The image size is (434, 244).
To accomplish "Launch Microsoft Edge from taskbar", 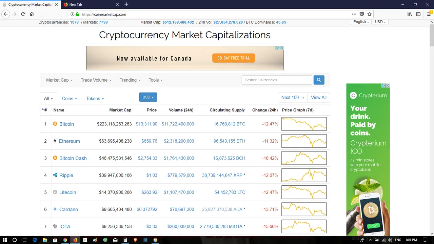I will coord(35,240).
